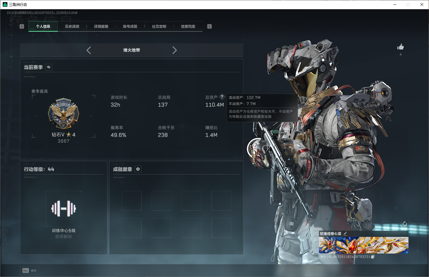Screen dimensions: 429x277
Task: Select first achievement badge slot in bottom row
Action: pyautogui.click(x=131, y=228)
